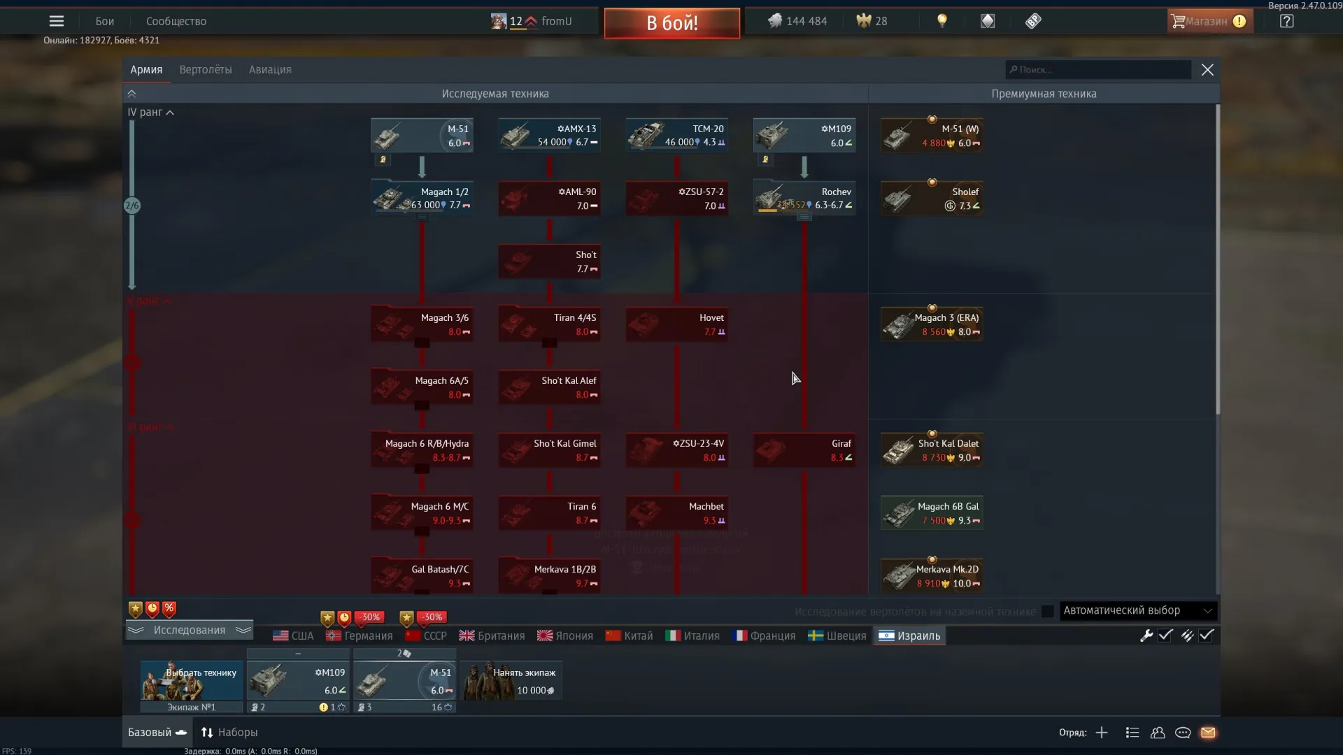Switch to the Вертолёты tab

206,69
